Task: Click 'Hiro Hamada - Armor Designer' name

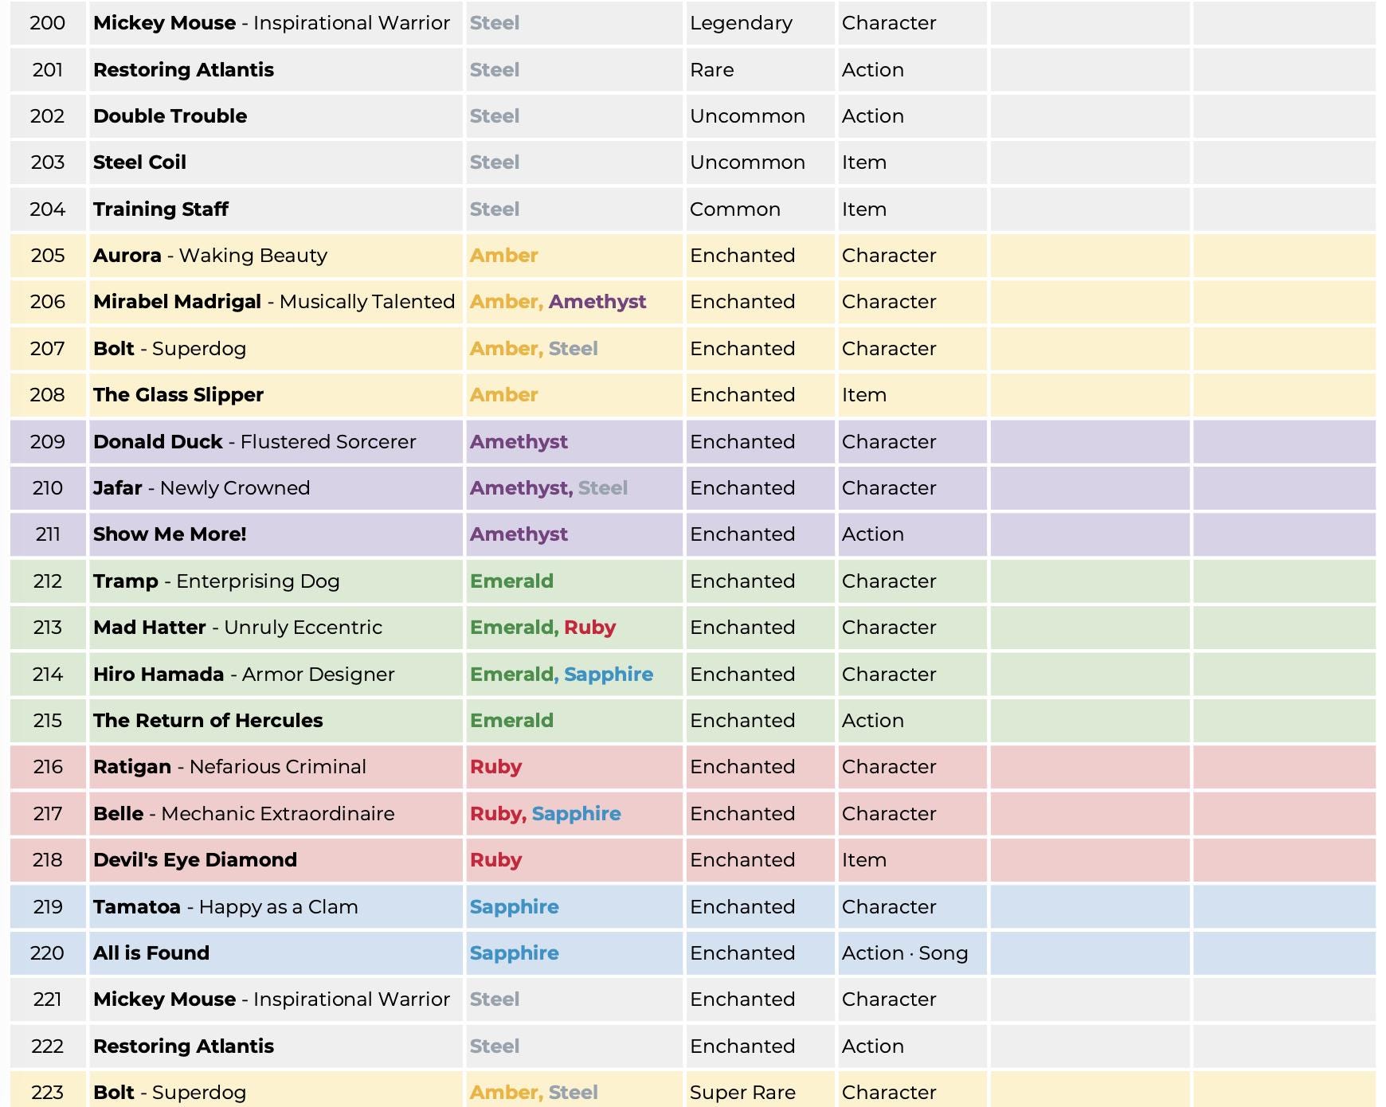Action: pyautogui.click(x=244, y=675)
